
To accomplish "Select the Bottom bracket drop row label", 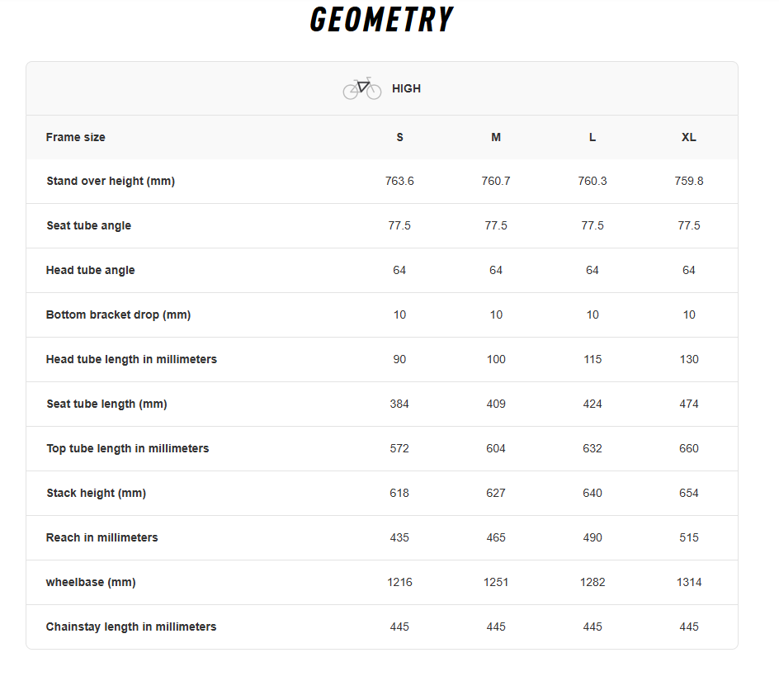I will point(119,314).
